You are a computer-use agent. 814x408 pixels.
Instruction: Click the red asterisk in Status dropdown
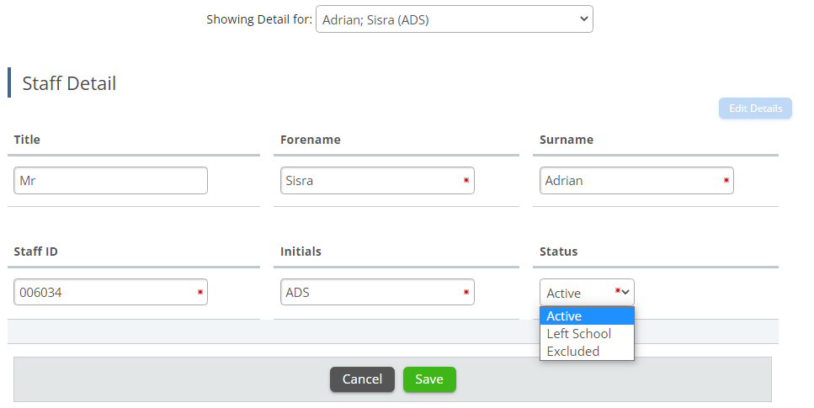tap(618, 291)
